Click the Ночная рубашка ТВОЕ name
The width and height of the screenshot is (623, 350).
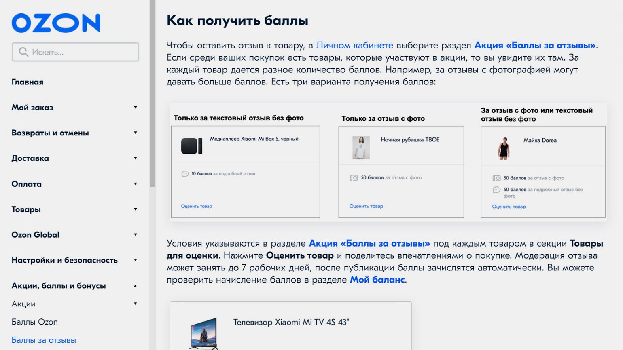coord(410,139)
